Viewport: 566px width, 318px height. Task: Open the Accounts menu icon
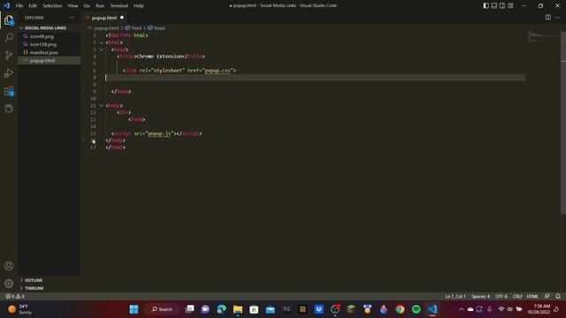click(9, 266)
